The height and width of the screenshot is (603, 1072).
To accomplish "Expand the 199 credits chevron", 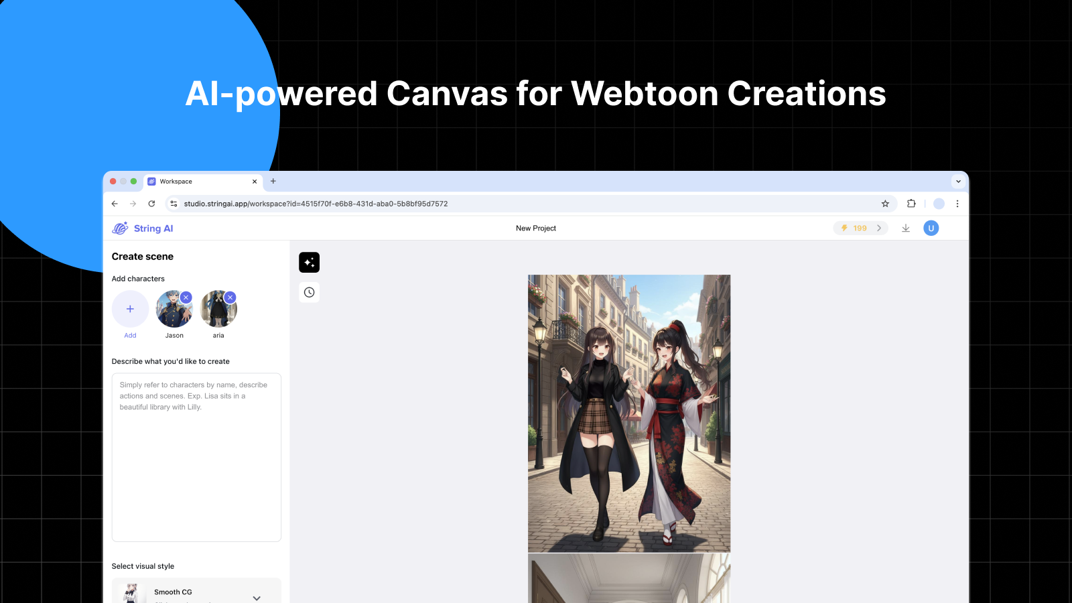I will [x=879, y=228].
